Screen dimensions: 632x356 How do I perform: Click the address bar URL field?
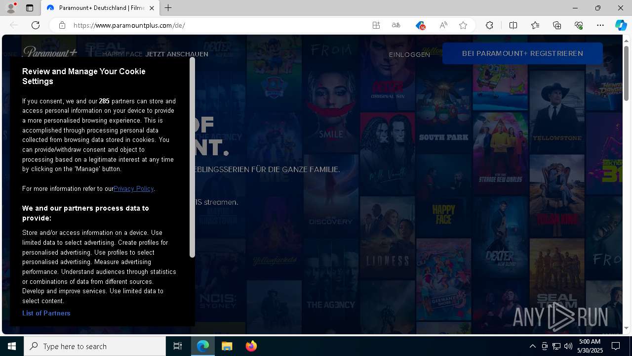pyautogui.click(x=217, y=25)
